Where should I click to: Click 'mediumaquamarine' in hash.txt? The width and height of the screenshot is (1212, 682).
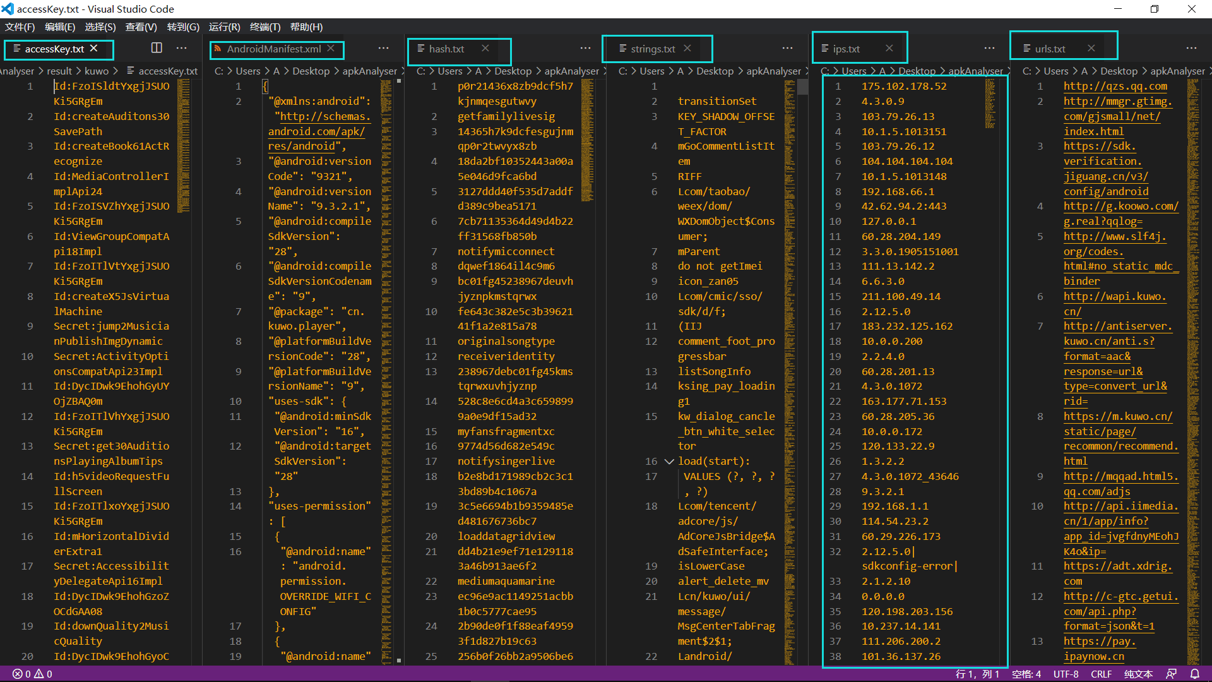(506, 581)
